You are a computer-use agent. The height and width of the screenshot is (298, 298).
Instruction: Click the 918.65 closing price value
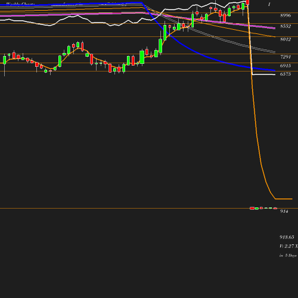[287, 237]
